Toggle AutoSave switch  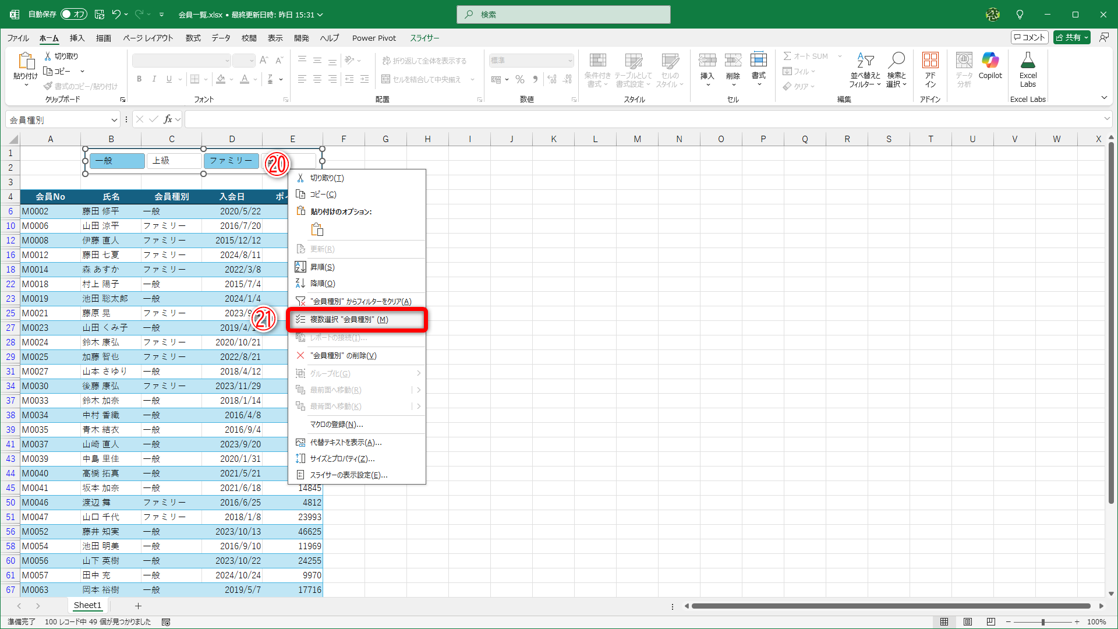click(x=73, y=14)
